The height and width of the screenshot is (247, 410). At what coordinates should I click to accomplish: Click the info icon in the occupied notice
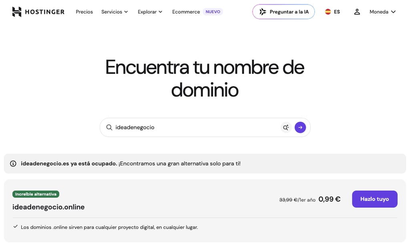pyautogui.click(x=13, y=164)
